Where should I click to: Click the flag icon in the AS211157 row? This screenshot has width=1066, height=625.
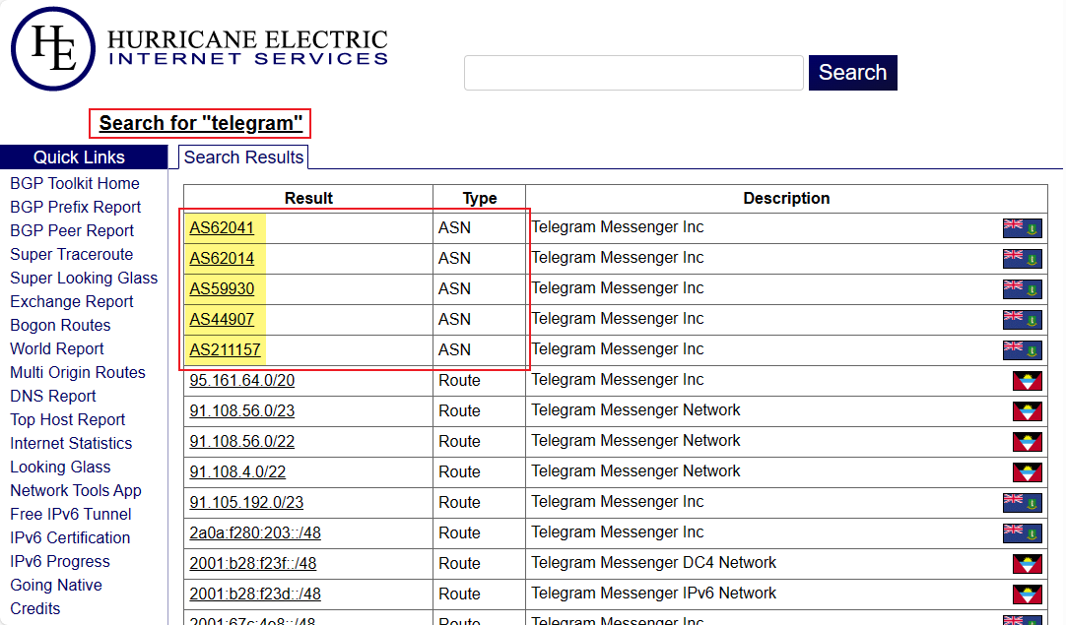[x=1022, y=350]
